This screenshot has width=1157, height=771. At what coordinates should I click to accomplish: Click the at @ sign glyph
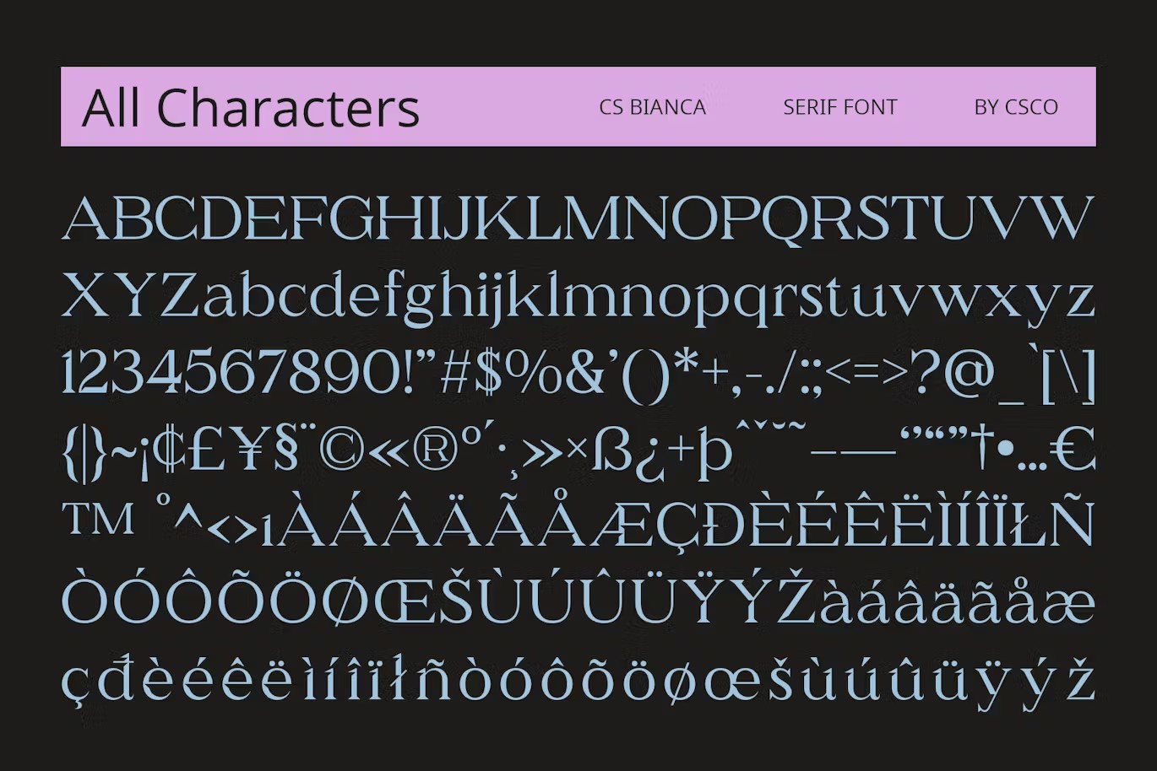(970, 371)
